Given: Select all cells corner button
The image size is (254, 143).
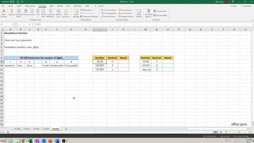Looking at the screenshot, I should [x=2, y=29].
